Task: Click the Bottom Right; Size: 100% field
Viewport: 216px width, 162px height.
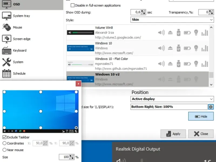Action: click(x=169, y=107)
